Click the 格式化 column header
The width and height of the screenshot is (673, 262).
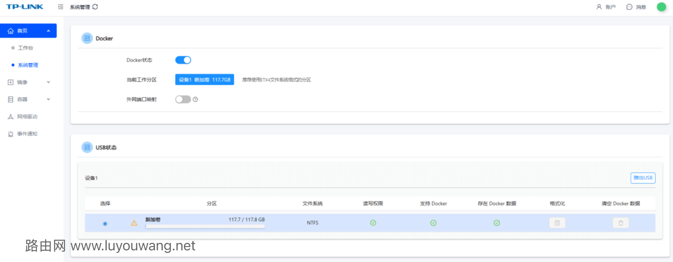pos(557,203)
